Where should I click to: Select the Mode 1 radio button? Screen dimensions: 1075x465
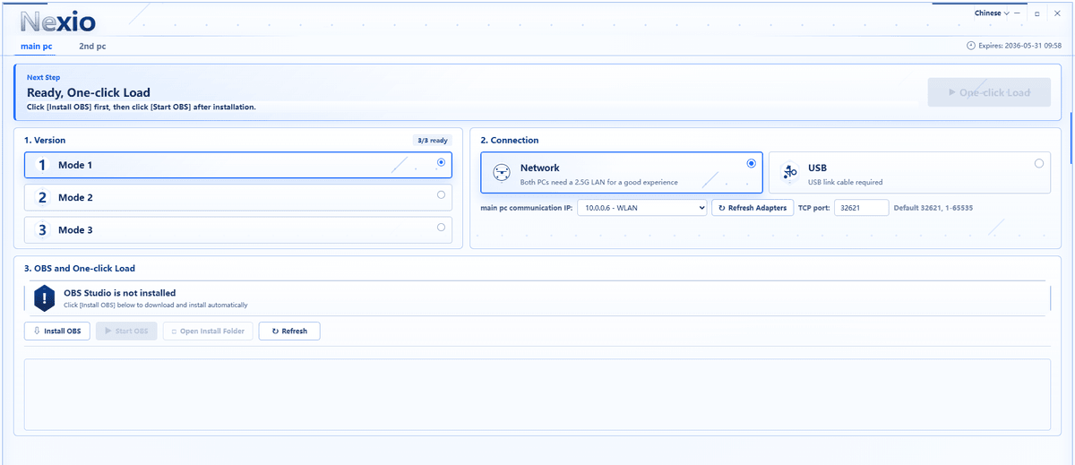click(x=441, y=162)
